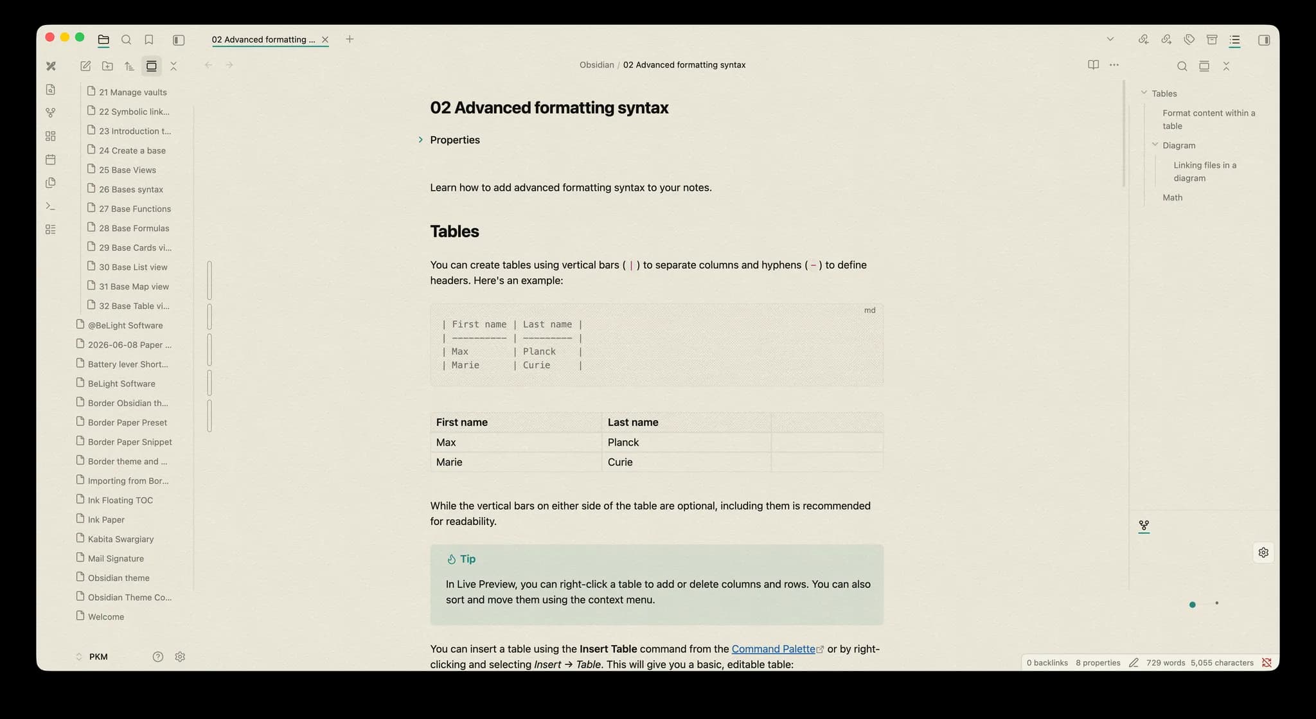Click the list-view ribbon icon at bottom

pos(51,229)
